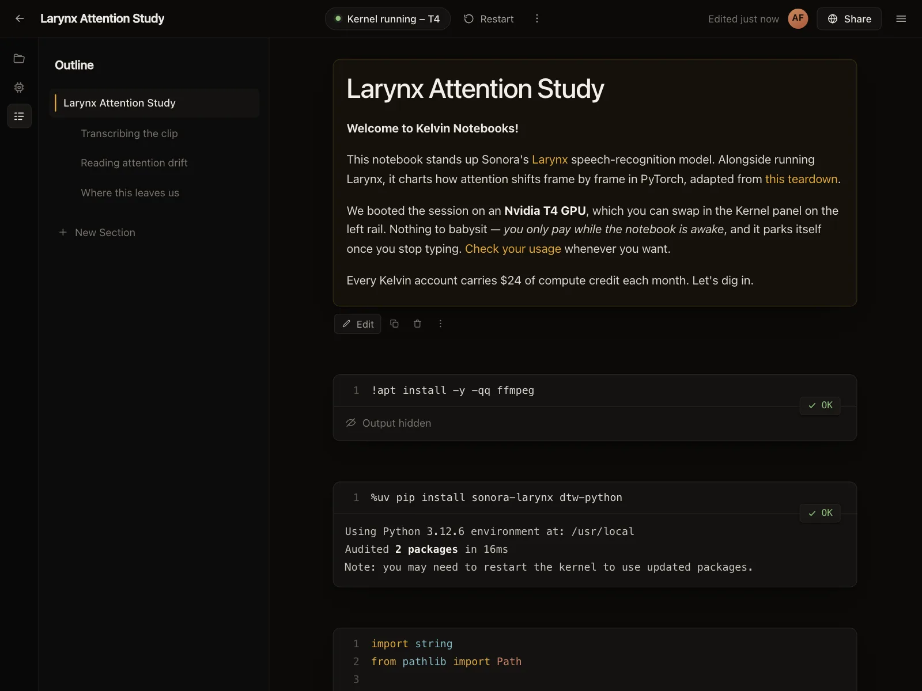Duplicate the intro markdown cell
Viewport: 922px width, 691px height.
coord(395,324)
